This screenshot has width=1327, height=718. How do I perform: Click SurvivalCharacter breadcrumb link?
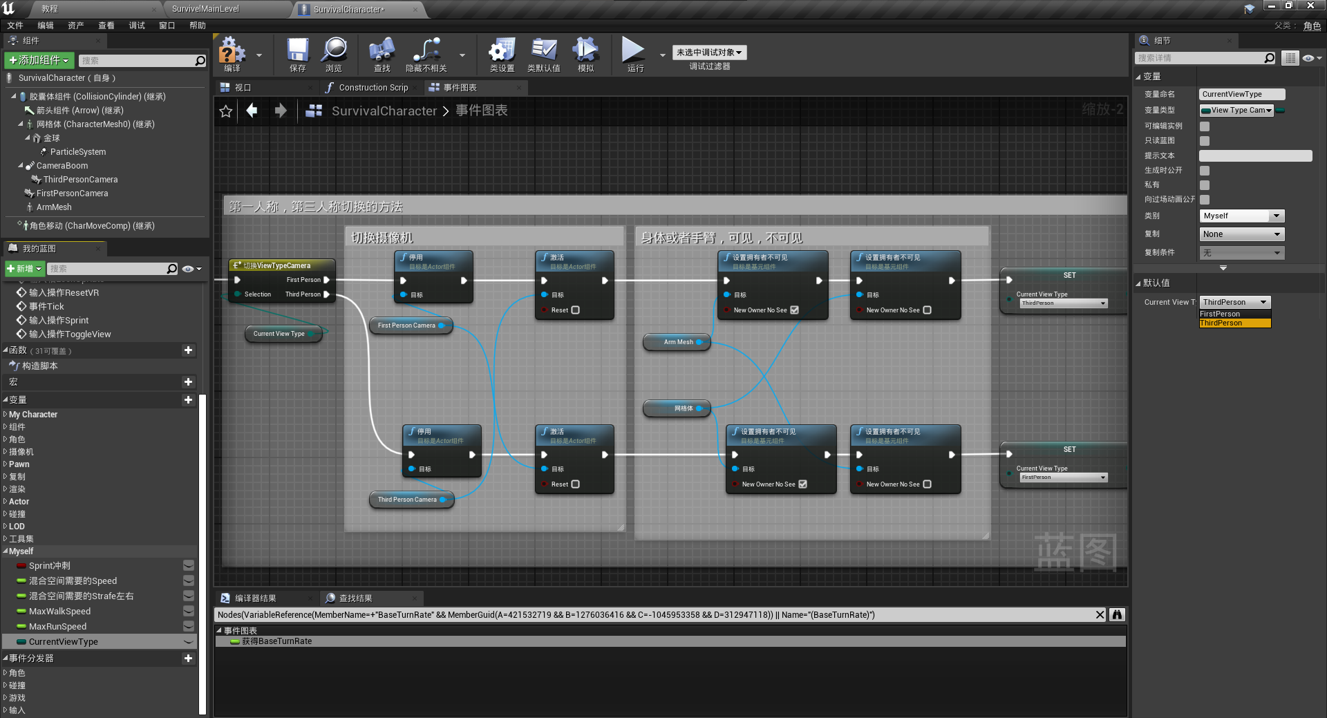click(x=384, y=111)
